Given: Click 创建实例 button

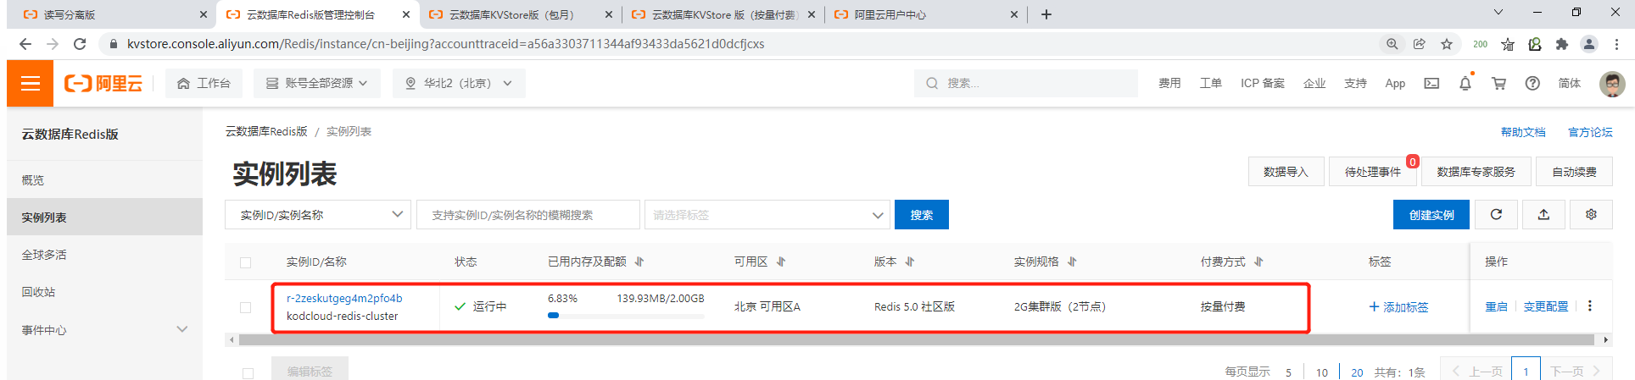Looking at the screenshot, I should [x=1431, y=215].
